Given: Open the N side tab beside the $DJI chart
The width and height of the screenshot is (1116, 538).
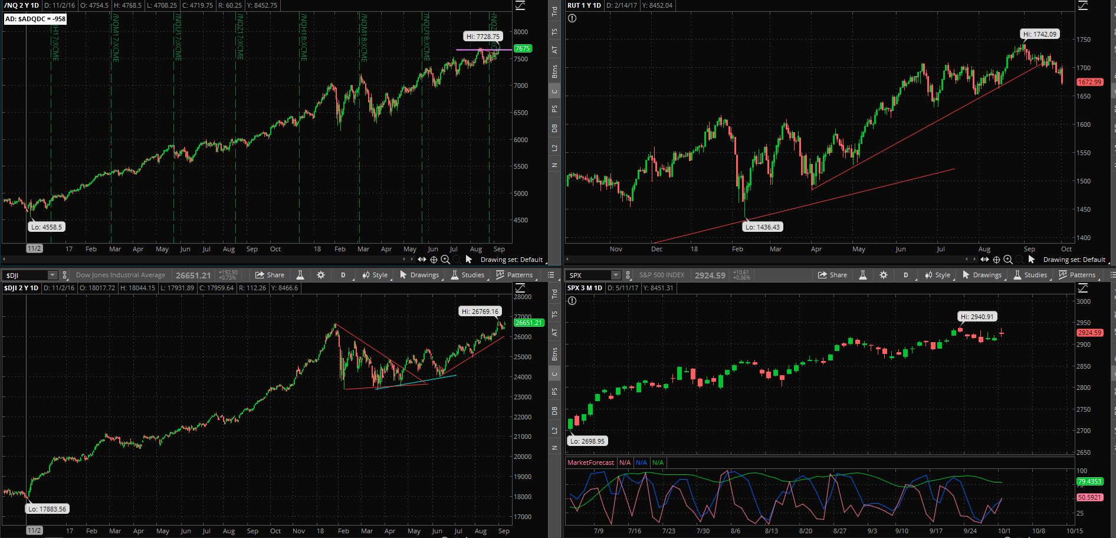Looking at the screenshot, I should click(554, 448).
